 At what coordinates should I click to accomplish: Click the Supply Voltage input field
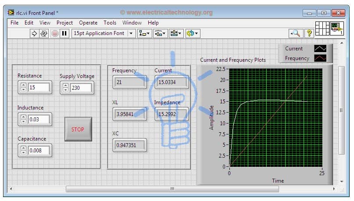[x=81, y=88]
